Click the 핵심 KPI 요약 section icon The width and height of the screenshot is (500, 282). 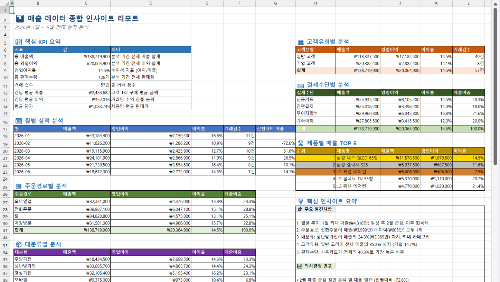point(19,42)
